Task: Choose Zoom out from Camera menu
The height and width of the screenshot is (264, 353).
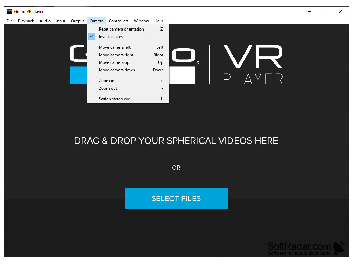Action: [x=128, y=88]
